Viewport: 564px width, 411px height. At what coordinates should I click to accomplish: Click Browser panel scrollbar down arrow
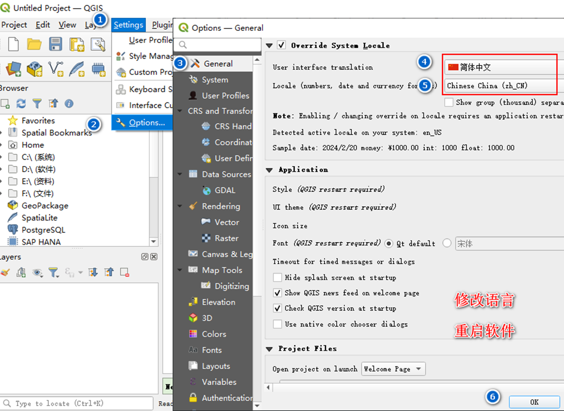153,241
